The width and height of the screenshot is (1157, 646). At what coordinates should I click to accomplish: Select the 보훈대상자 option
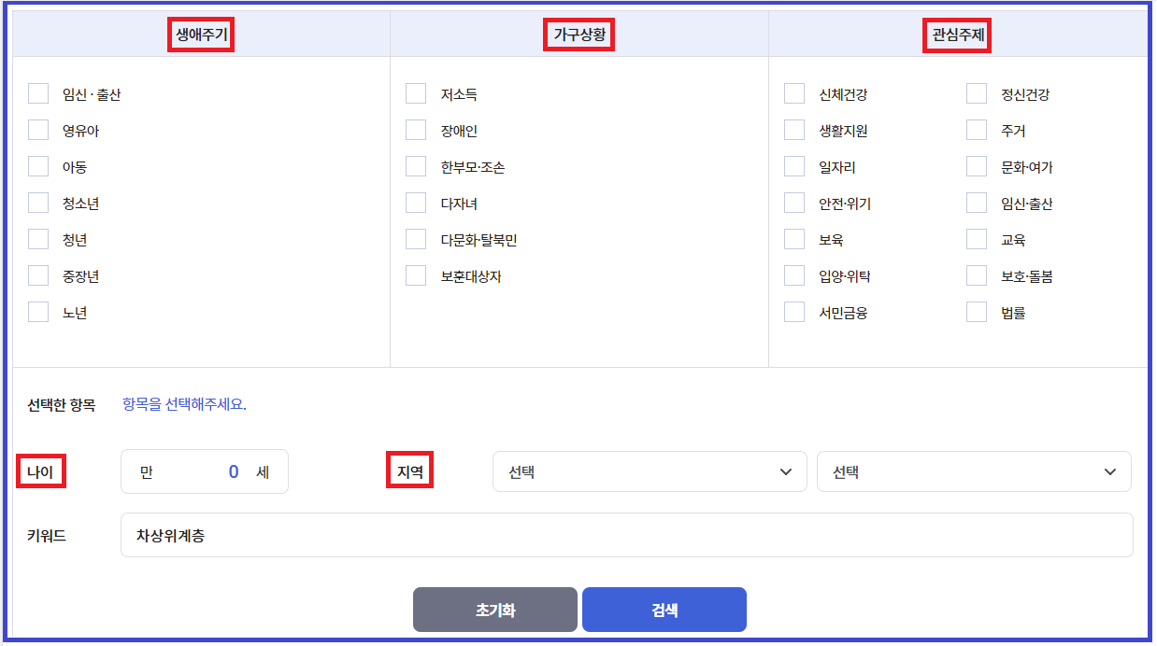415,275
